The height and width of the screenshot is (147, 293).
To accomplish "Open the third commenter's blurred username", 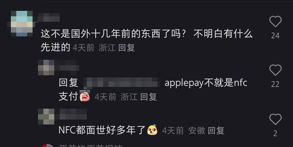I will (73, 114).
